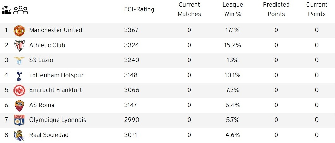The height and width of the screenshot is (143, 335).
Task: Sort by Predicted Points column header
Action: click(276, 9)
